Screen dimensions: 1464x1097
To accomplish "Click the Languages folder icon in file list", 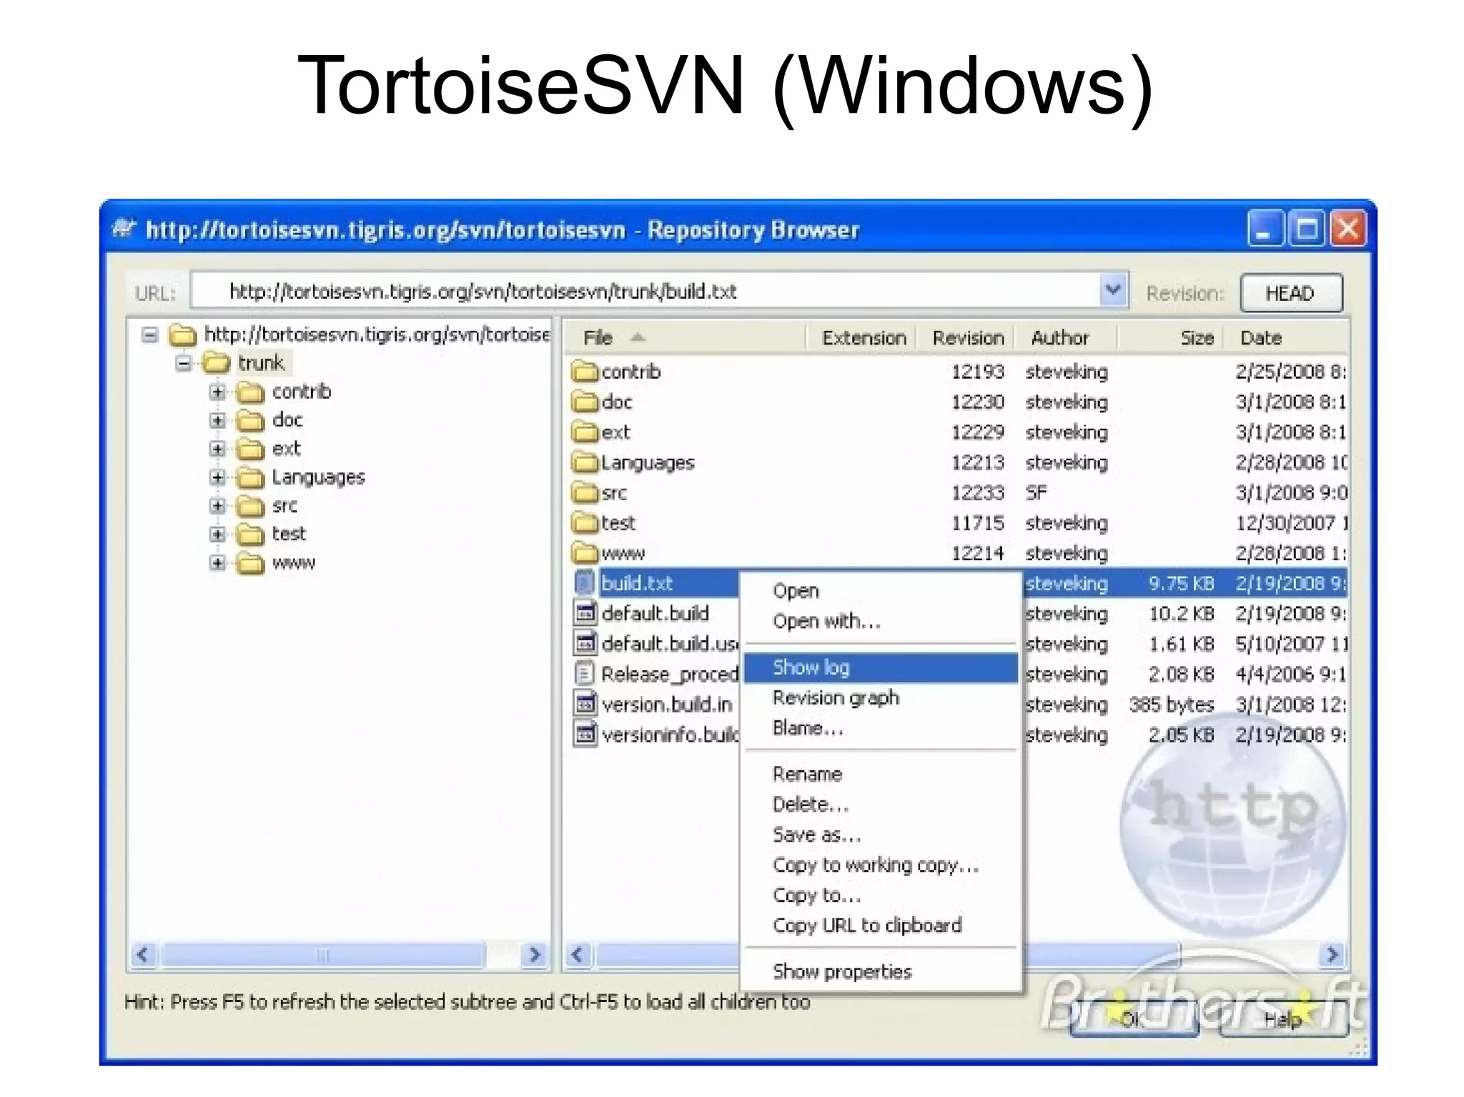I will [585, 462].
